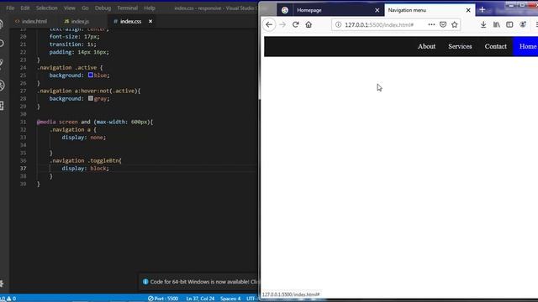Open the Terminal menu in VS Code
Image resolution: width=538 pixels, height=302 pixels.
tap(127, 8)
